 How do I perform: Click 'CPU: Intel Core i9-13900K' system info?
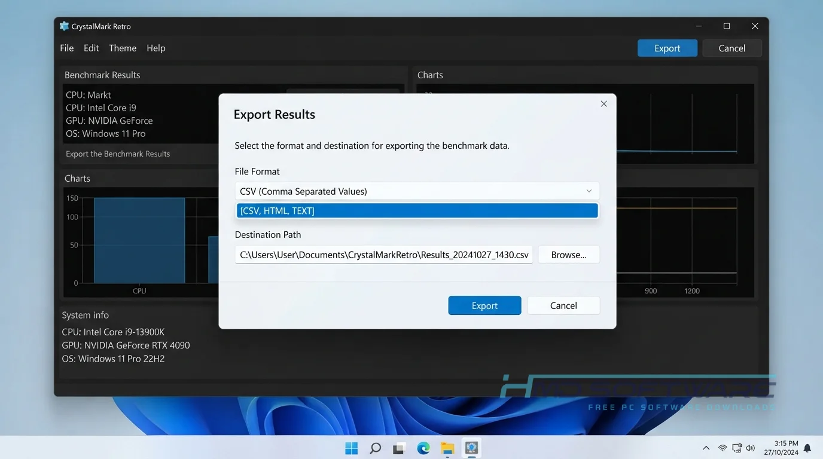point(113,332)
